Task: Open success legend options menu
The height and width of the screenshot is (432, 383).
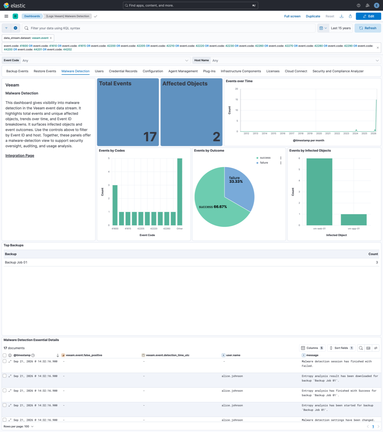Action: point(281,158)
